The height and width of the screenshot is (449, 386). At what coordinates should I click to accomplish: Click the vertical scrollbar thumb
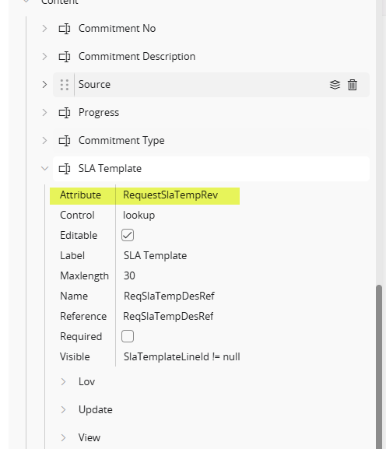coord(379,367)
